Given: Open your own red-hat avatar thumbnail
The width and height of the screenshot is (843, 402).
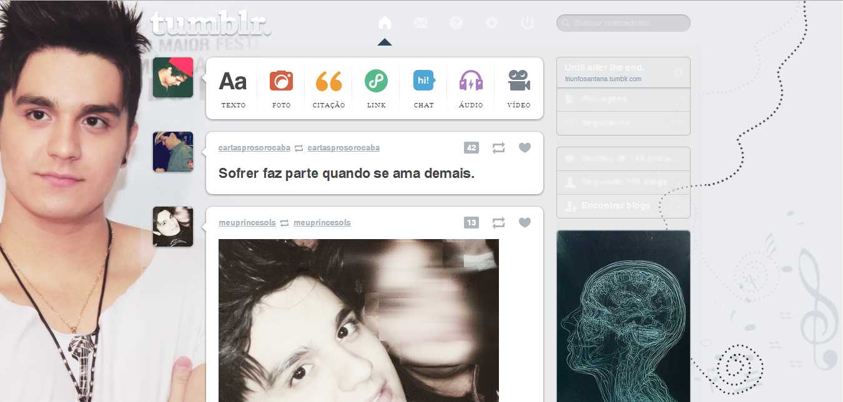Looking at the screenshot, I should [173, 77].
